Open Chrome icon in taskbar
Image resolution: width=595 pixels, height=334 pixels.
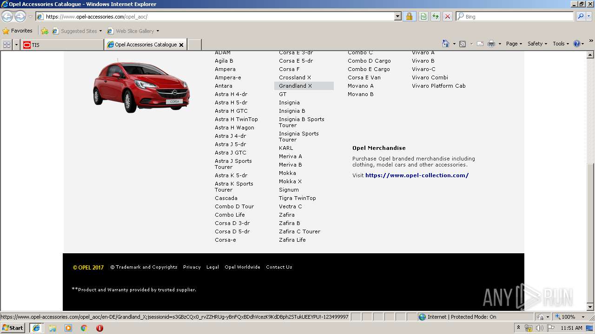(x=84, y=328)
